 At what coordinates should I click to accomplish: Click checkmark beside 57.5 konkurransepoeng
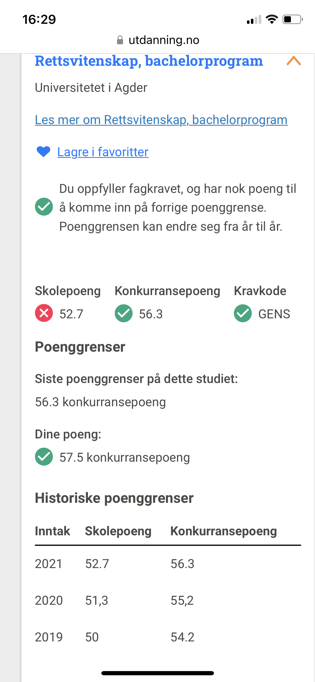pos(44,457)
